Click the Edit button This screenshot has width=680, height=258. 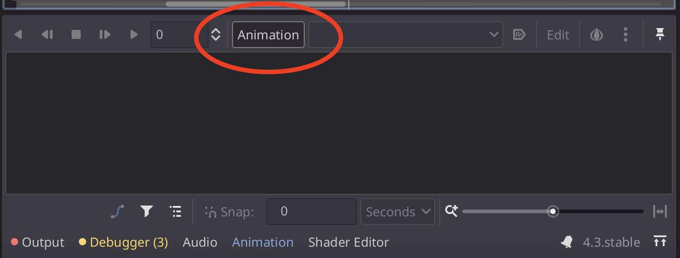pos(558,35)
